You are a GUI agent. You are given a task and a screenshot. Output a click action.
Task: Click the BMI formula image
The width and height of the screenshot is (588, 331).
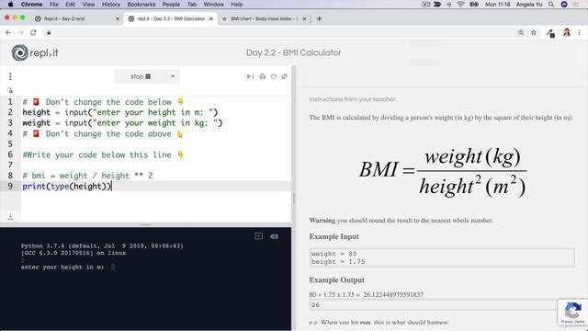tap(443, 172)
